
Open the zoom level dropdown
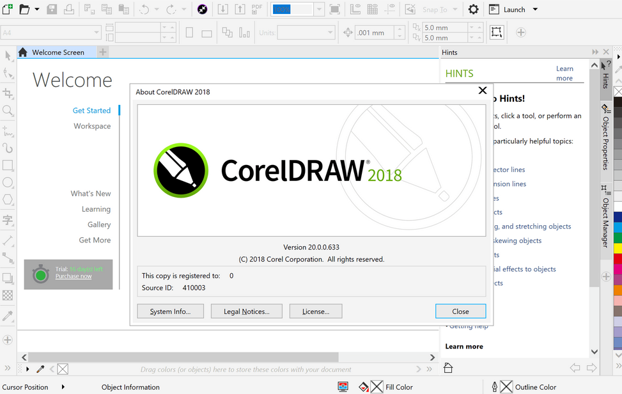point(319,10)
